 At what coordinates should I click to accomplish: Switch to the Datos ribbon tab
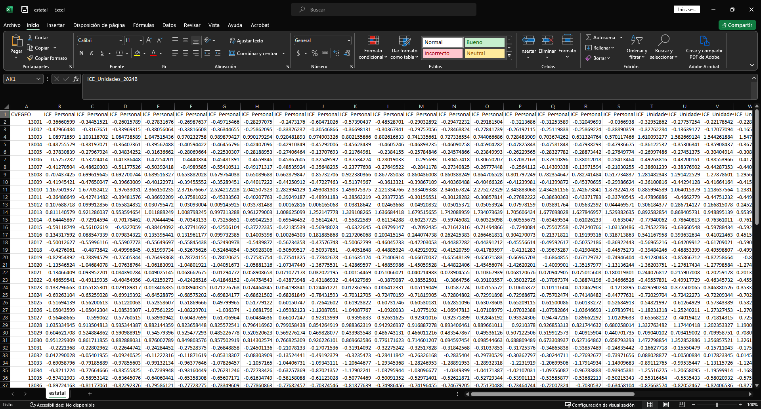[169, 25]
